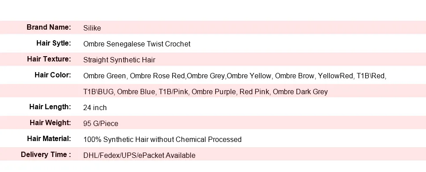Viewport: 426px width, 172px height.
Task: Click the Ombre Green color text
Action: pyautogui.click(x=105, y=76)
